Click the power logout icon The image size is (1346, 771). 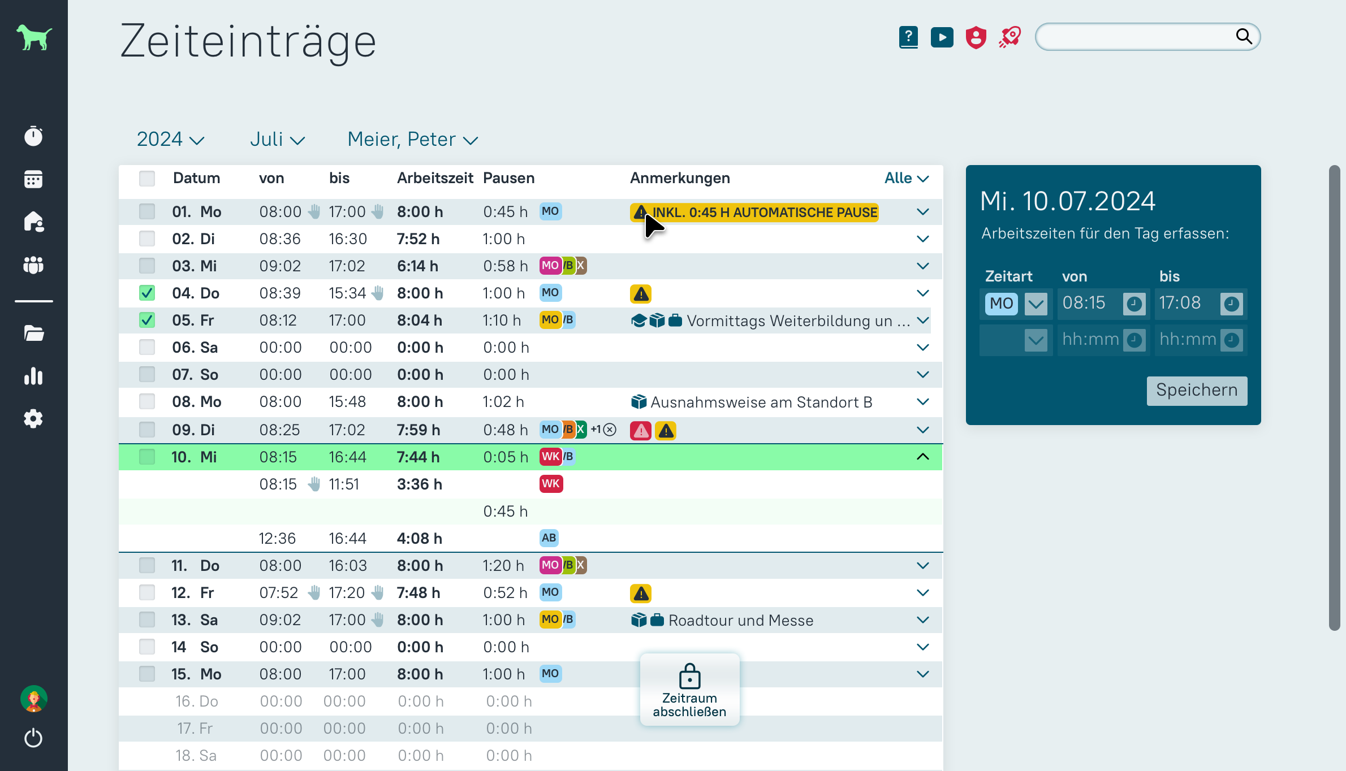click(33, 738)
